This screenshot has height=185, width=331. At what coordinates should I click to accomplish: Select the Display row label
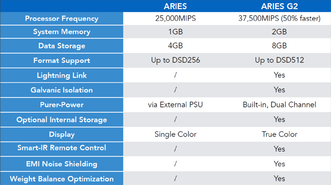(x=62, y=135)
